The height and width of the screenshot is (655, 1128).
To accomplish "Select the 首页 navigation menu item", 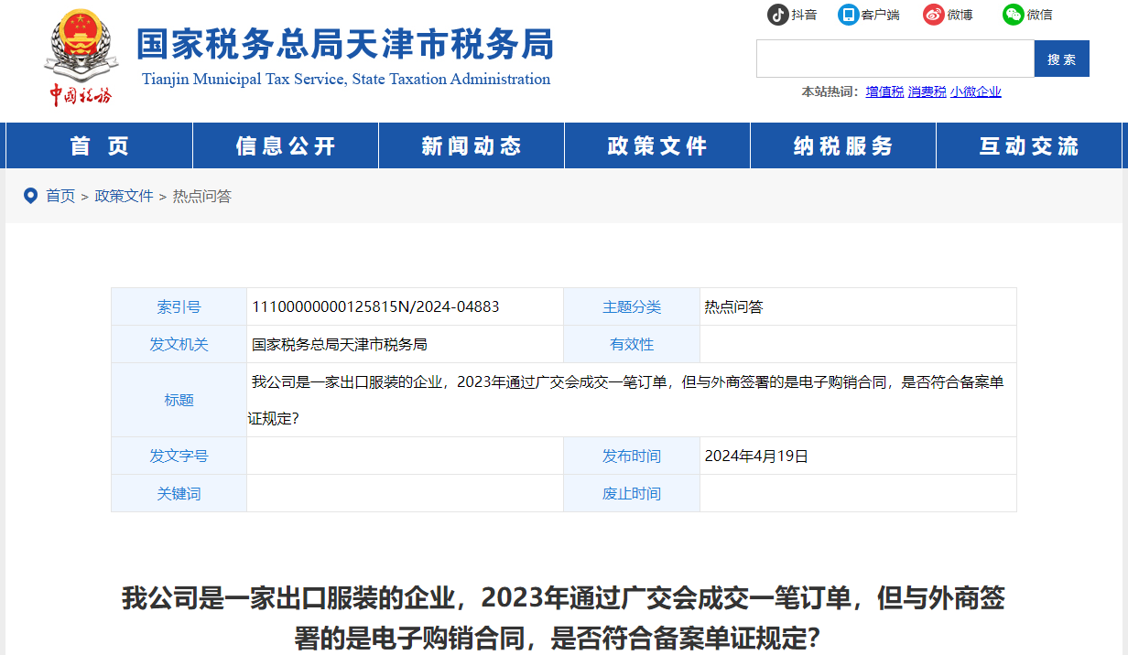I will (x=98, y=145).
